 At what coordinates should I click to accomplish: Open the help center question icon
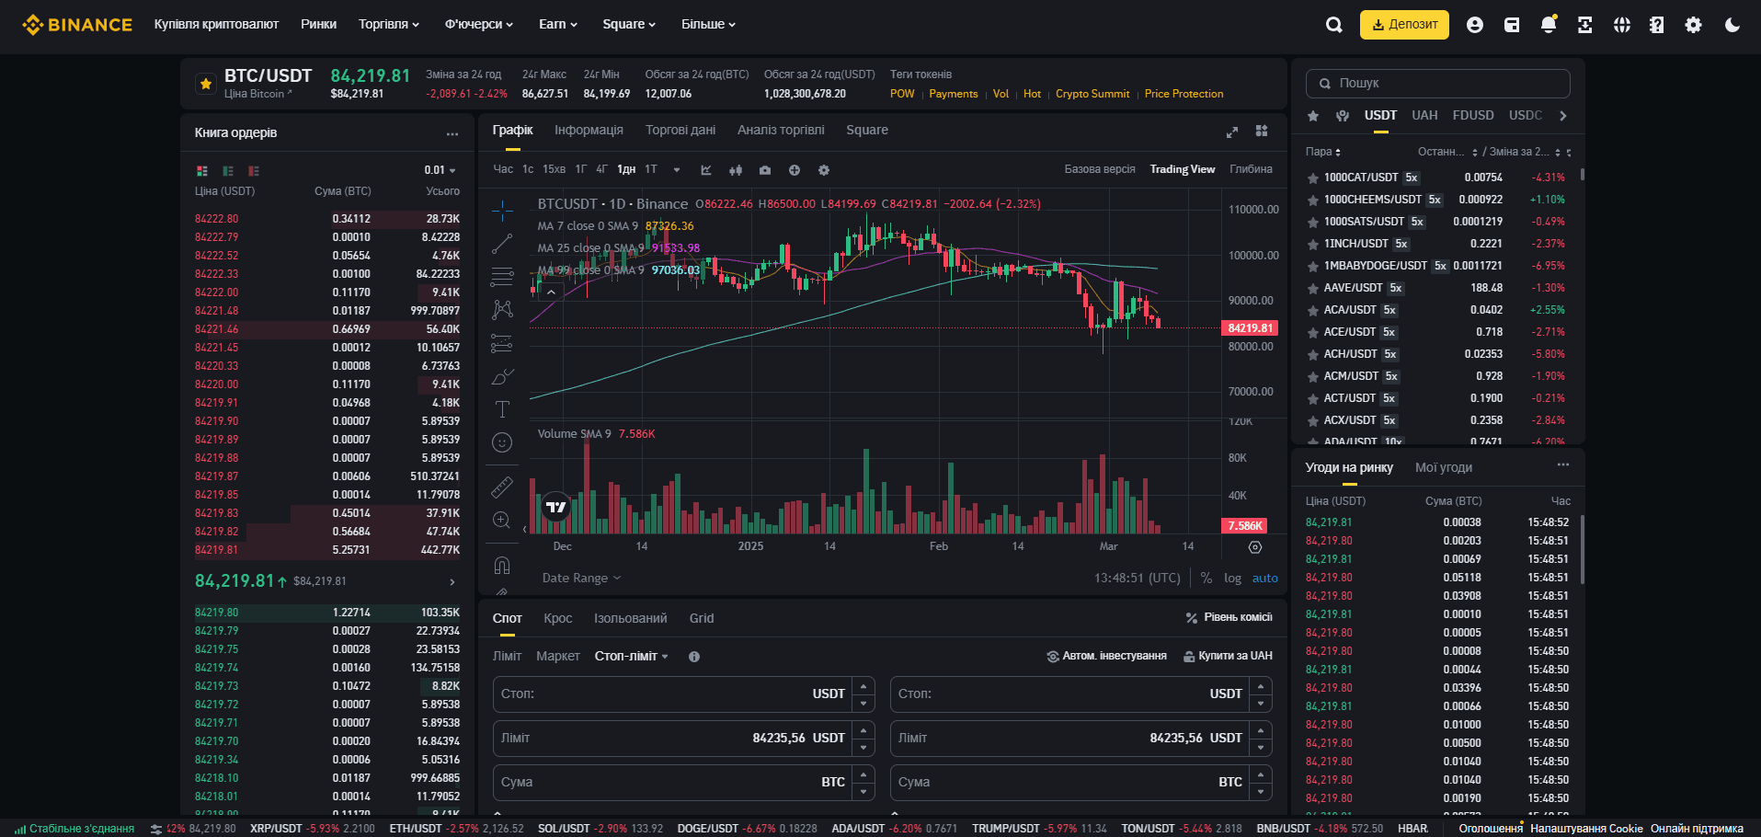click(1657, 25)
